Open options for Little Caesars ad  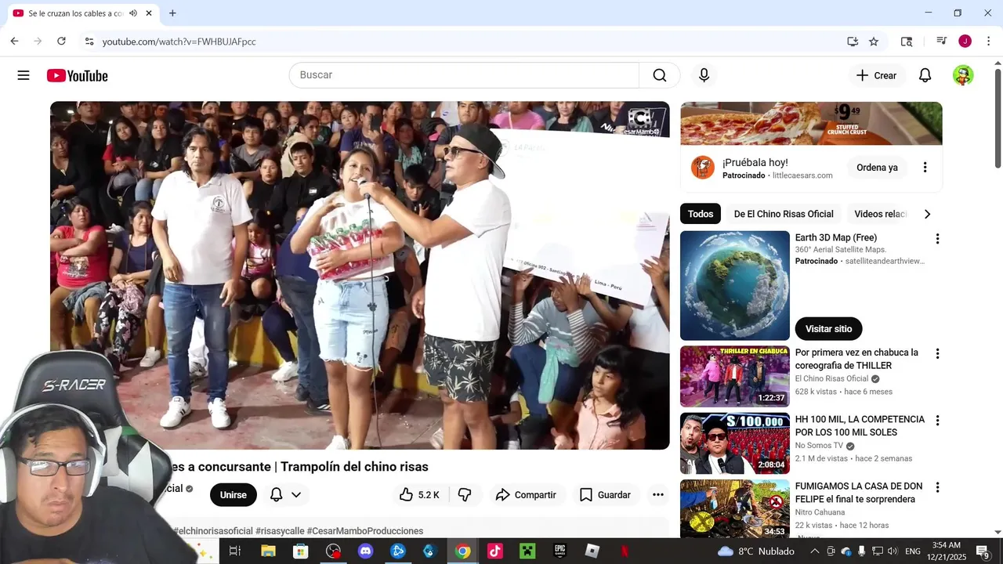[x=925, y=168]
